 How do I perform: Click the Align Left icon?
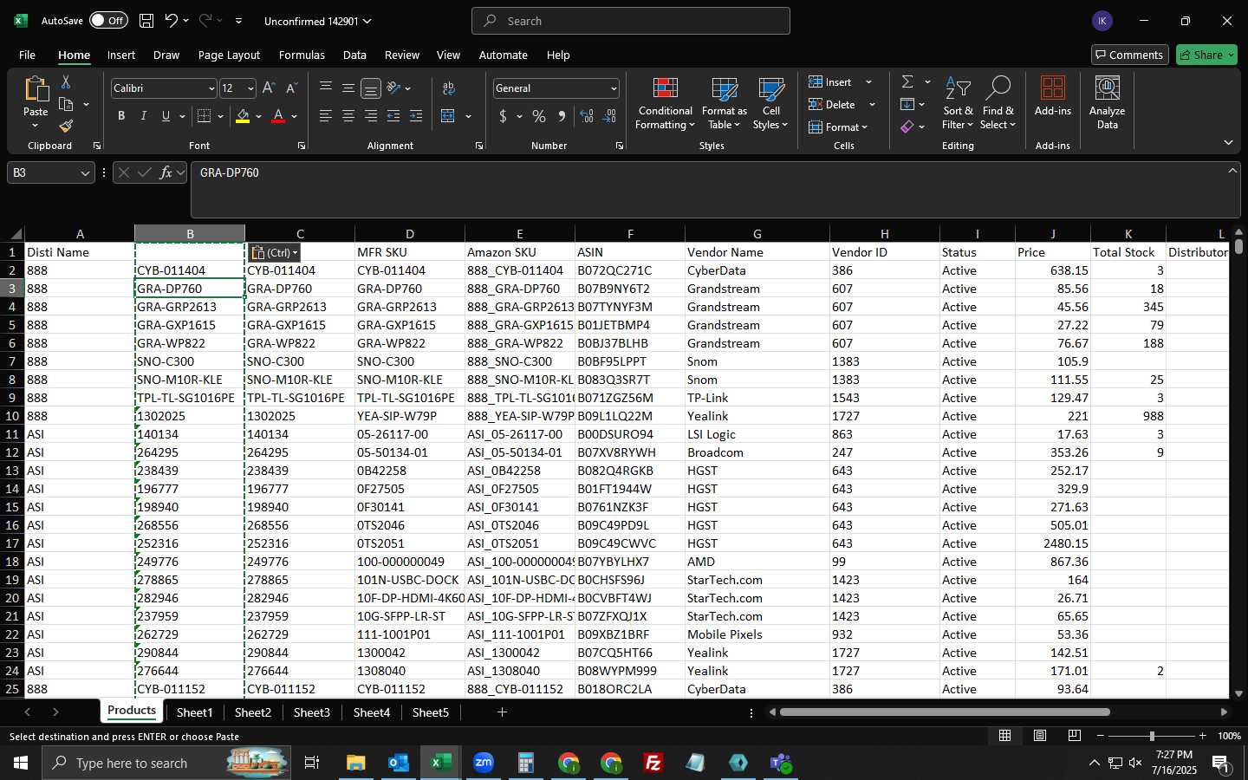(326, 116)
